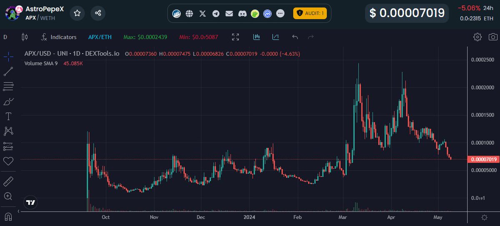Select the ruler measure tool
This screenshot has width=500, height=226.
[8, 181]
